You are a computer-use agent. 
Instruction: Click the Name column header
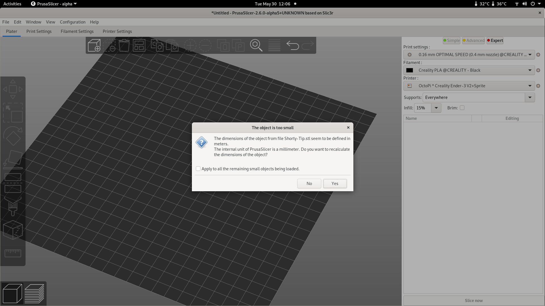coord(437,118)
